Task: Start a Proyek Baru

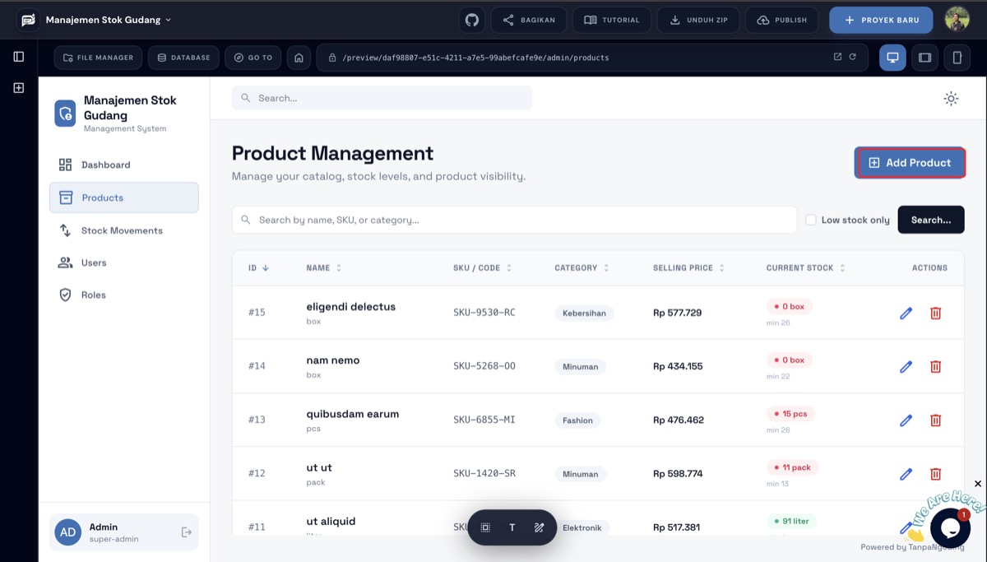Action: (881, 20)
